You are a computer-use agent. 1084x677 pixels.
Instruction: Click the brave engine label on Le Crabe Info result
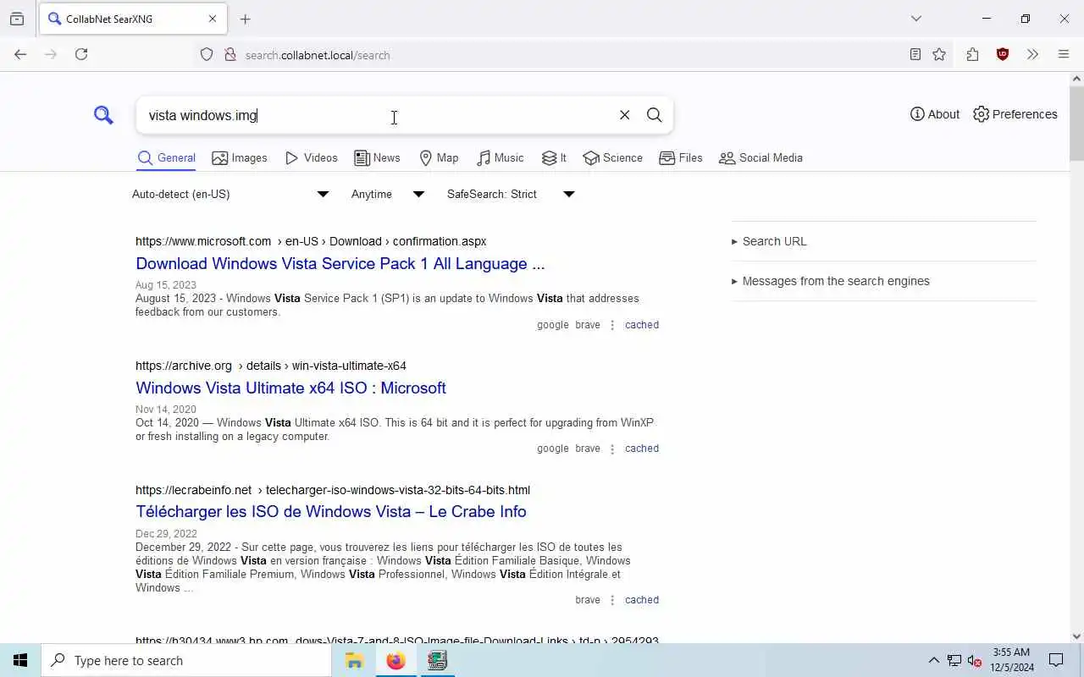click(588, 600)
